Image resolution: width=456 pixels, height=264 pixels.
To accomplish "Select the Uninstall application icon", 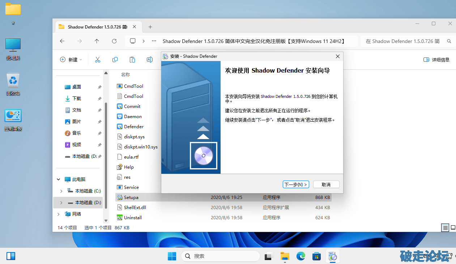I will pyautogui.click(x=120, y=218).
